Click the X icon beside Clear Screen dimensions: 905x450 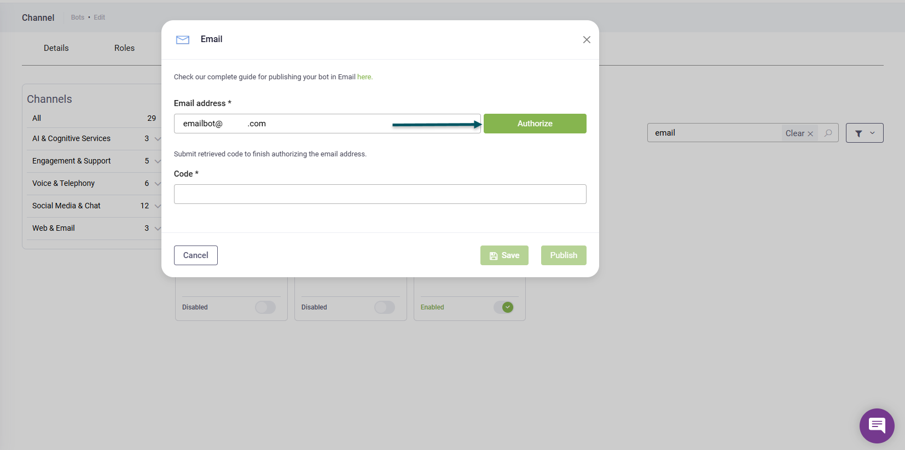[x=810, y=134]
